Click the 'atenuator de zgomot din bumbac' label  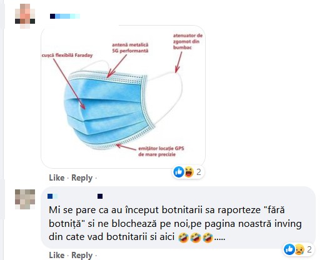[x=188, y=41]
